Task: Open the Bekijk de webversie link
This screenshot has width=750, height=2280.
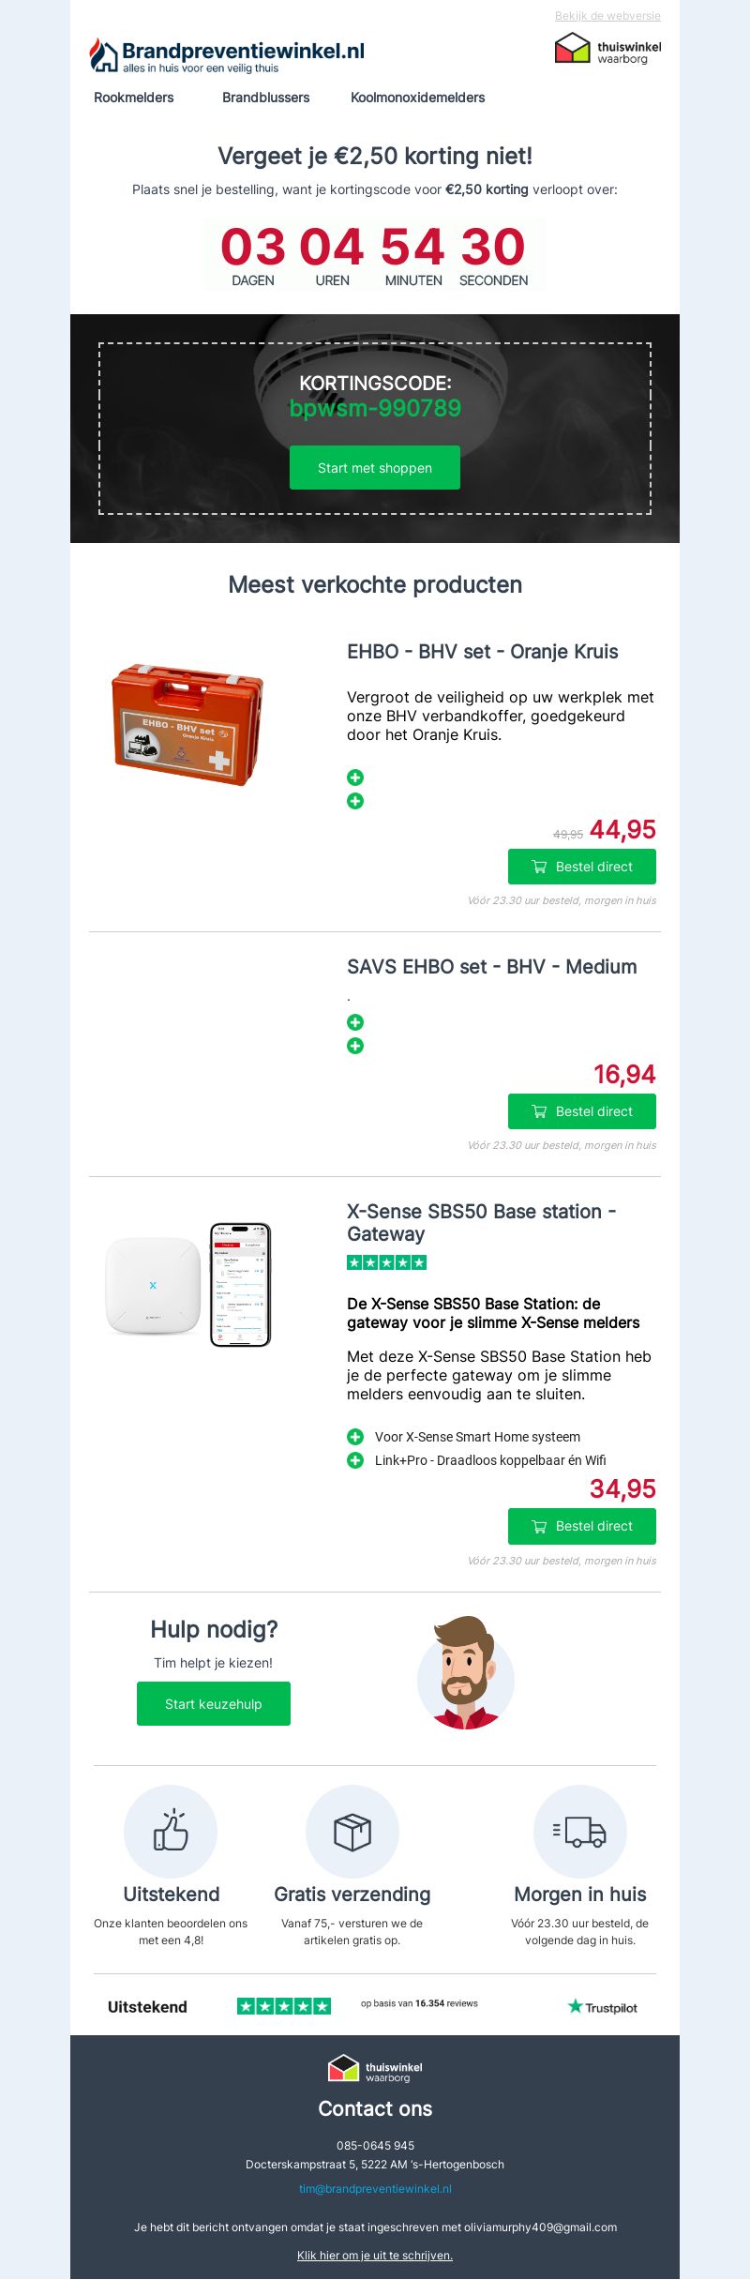Action: point(607,16)
